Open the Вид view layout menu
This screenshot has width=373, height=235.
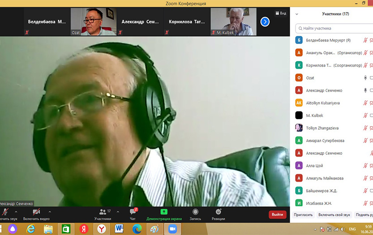pos(280,13)
